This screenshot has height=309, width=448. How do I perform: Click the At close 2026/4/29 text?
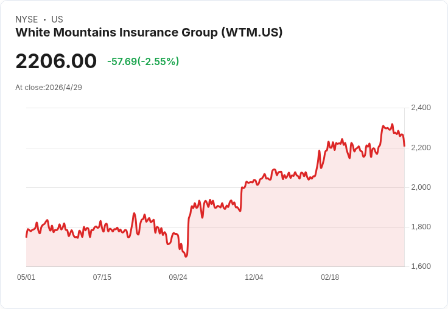click(x=49, y=88)
